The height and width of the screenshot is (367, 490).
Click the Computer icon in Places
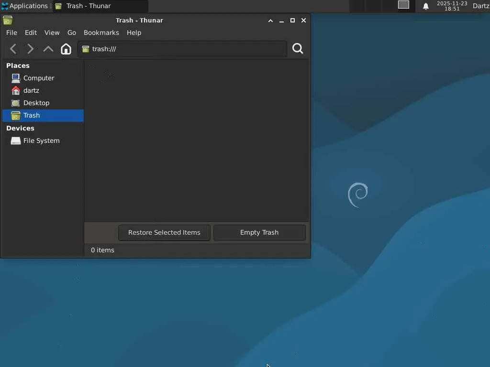coord(16,78)
